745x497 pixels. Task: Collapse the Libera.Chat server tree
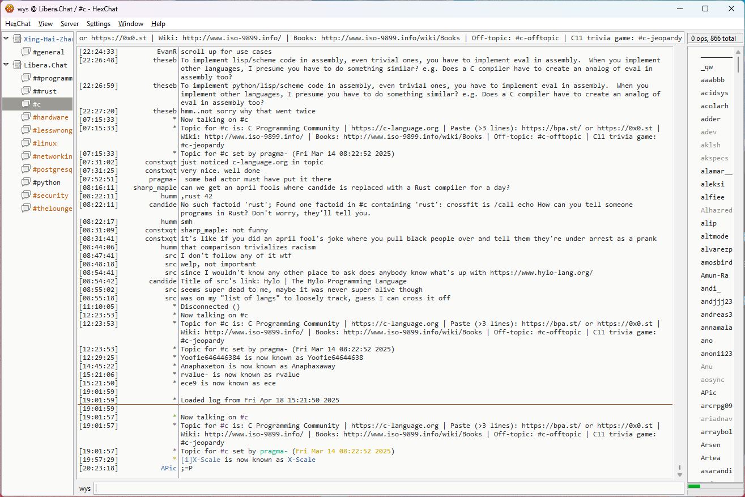pos(6,65)
